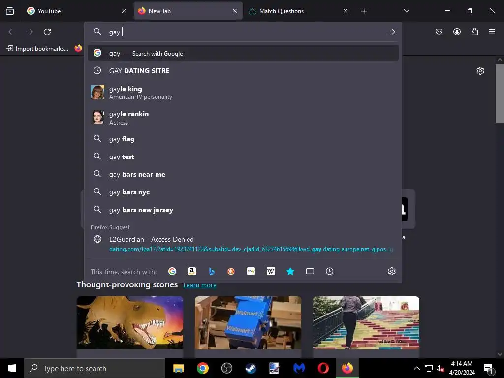Pick the 'gay test' search suggestion

(x=243, y=157)
